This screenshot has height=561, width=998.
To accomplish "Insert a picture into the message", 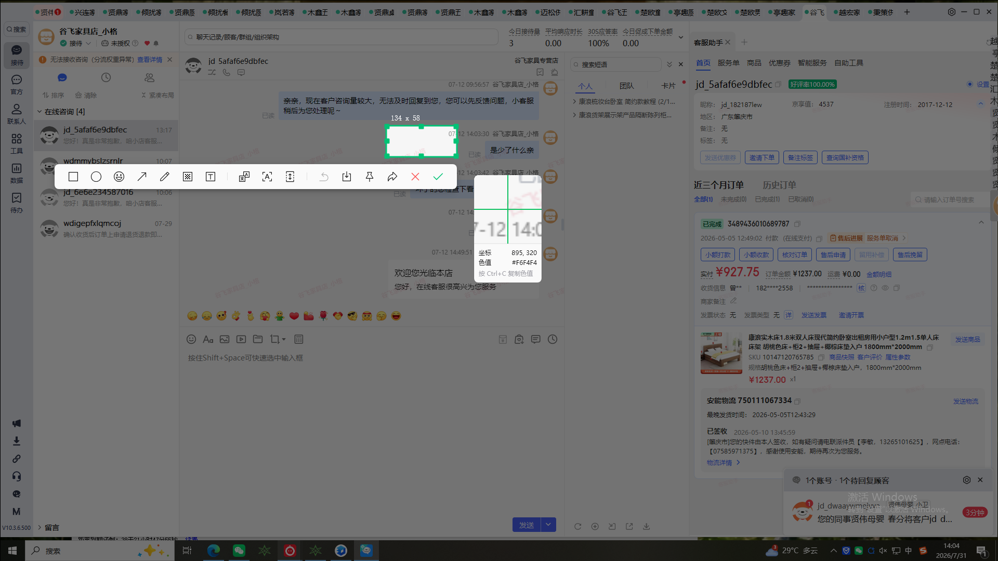I will click(225, 339).
